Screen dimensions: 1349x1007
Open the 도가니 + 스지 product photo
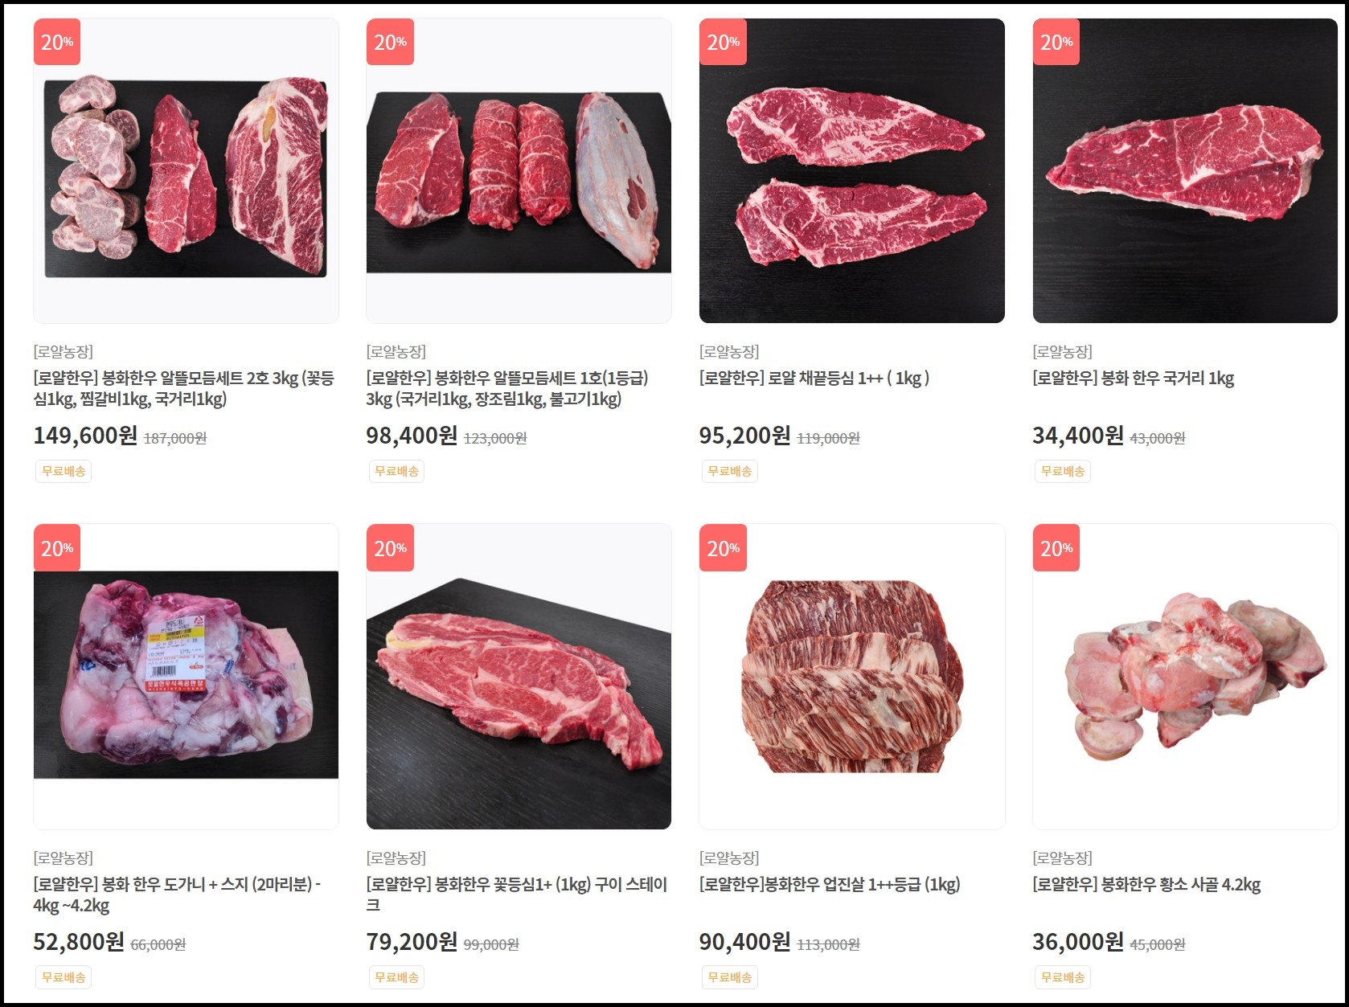click(186, 677)
